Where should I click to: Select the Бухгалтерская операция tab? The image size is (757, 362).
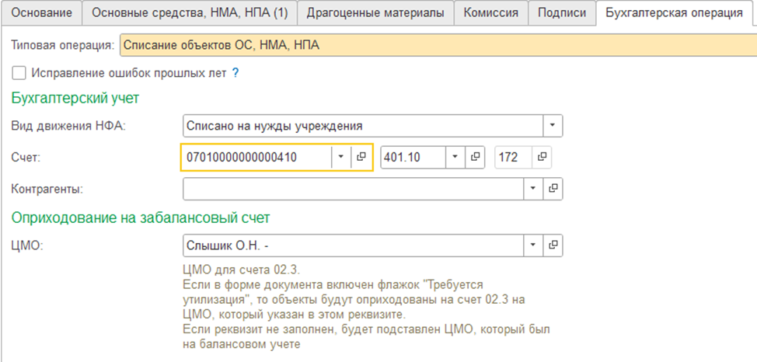pyautogui.click(x=676, y=13)
